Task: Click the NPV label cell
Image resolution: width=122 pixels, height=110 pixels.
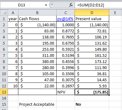Action: point(65,92)
